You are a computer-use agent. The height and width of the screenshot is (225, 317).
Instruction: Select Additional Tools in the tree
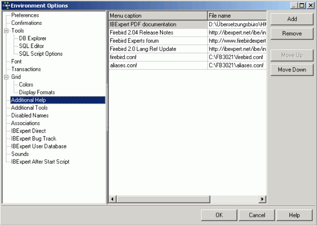point(29,108)
